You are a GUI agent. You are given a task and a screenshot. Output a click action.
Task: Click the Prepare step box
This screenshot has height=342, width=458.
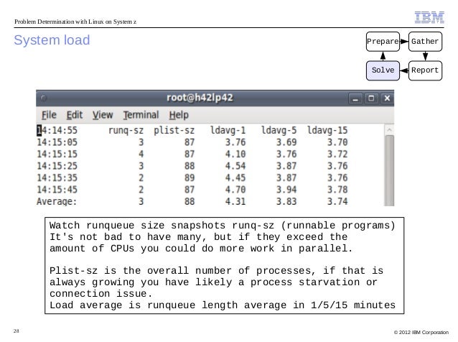coord(383,42)
